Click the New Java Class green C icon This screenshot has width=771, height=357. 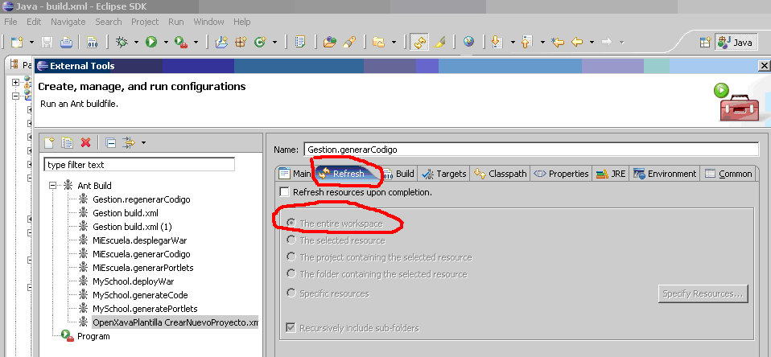click(260, 43)
